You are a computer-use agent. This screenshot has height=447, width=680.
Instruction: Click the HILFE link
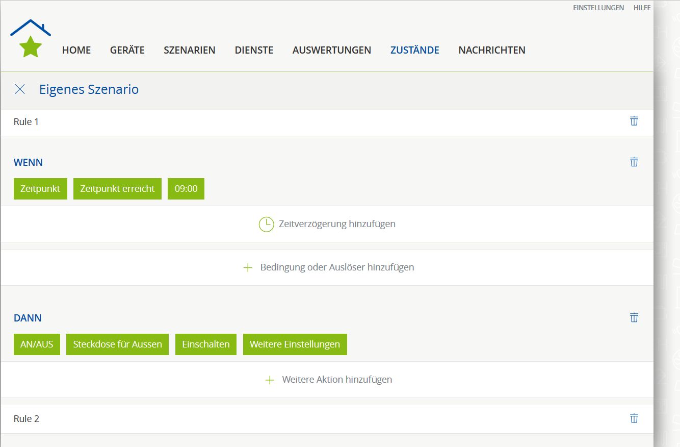(x=642, y=8)
